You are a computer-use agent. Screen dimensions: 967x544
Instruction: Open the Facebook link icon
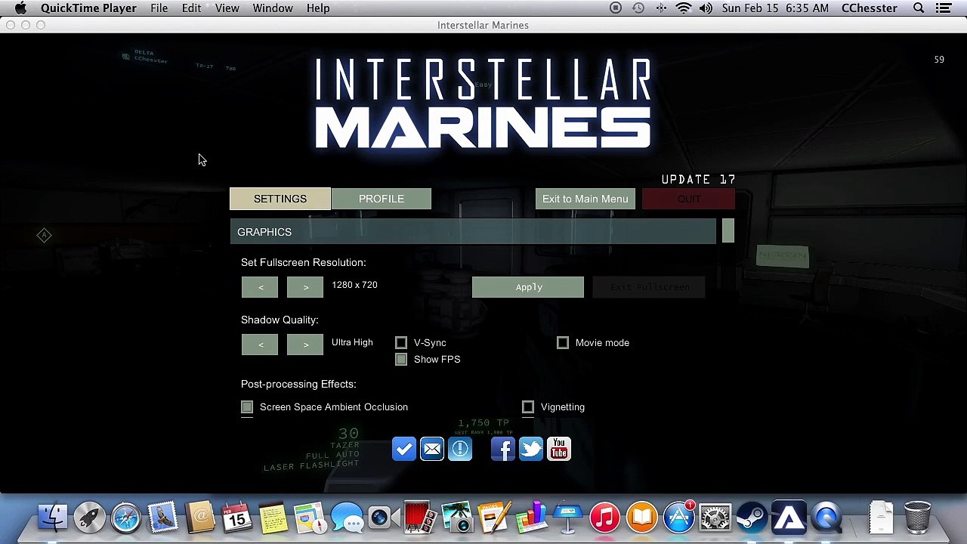point(503,449)
